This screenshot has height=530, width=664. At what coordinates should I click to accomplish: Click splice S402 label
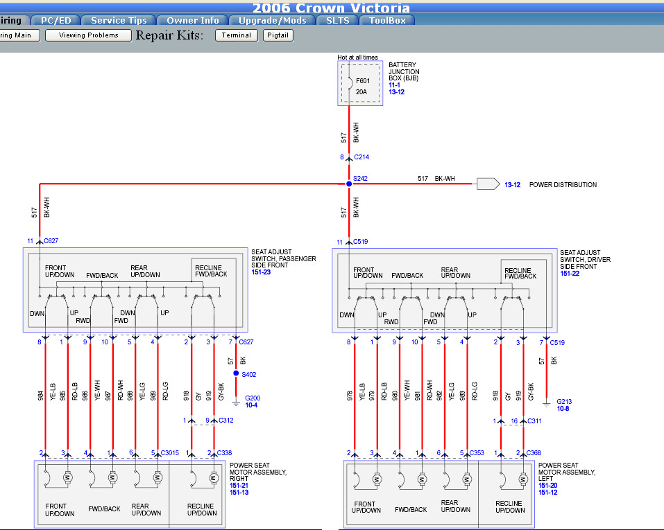point(248,374)
